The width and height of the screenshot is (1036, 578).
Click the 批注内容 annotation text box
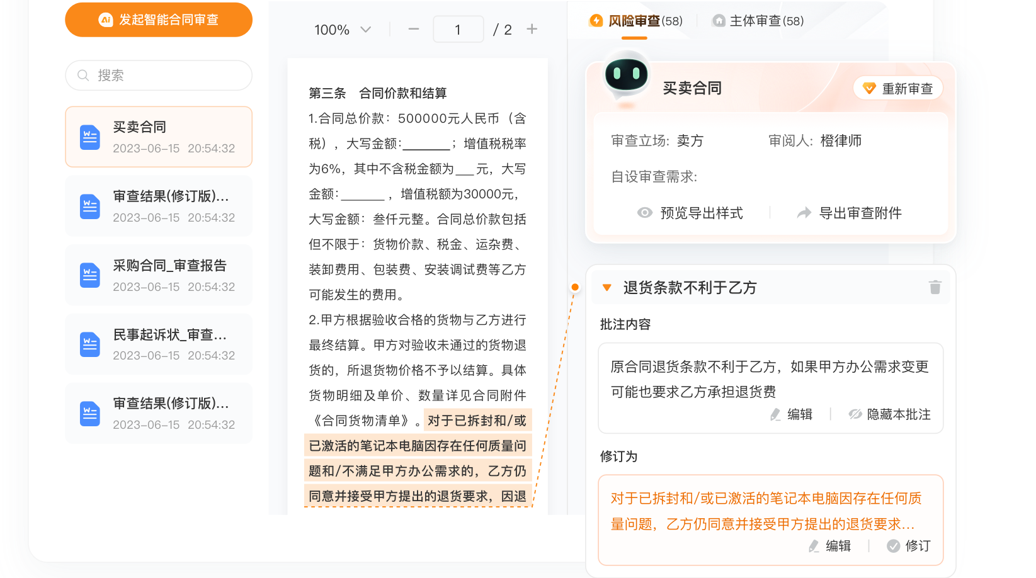tap(771, 388)
